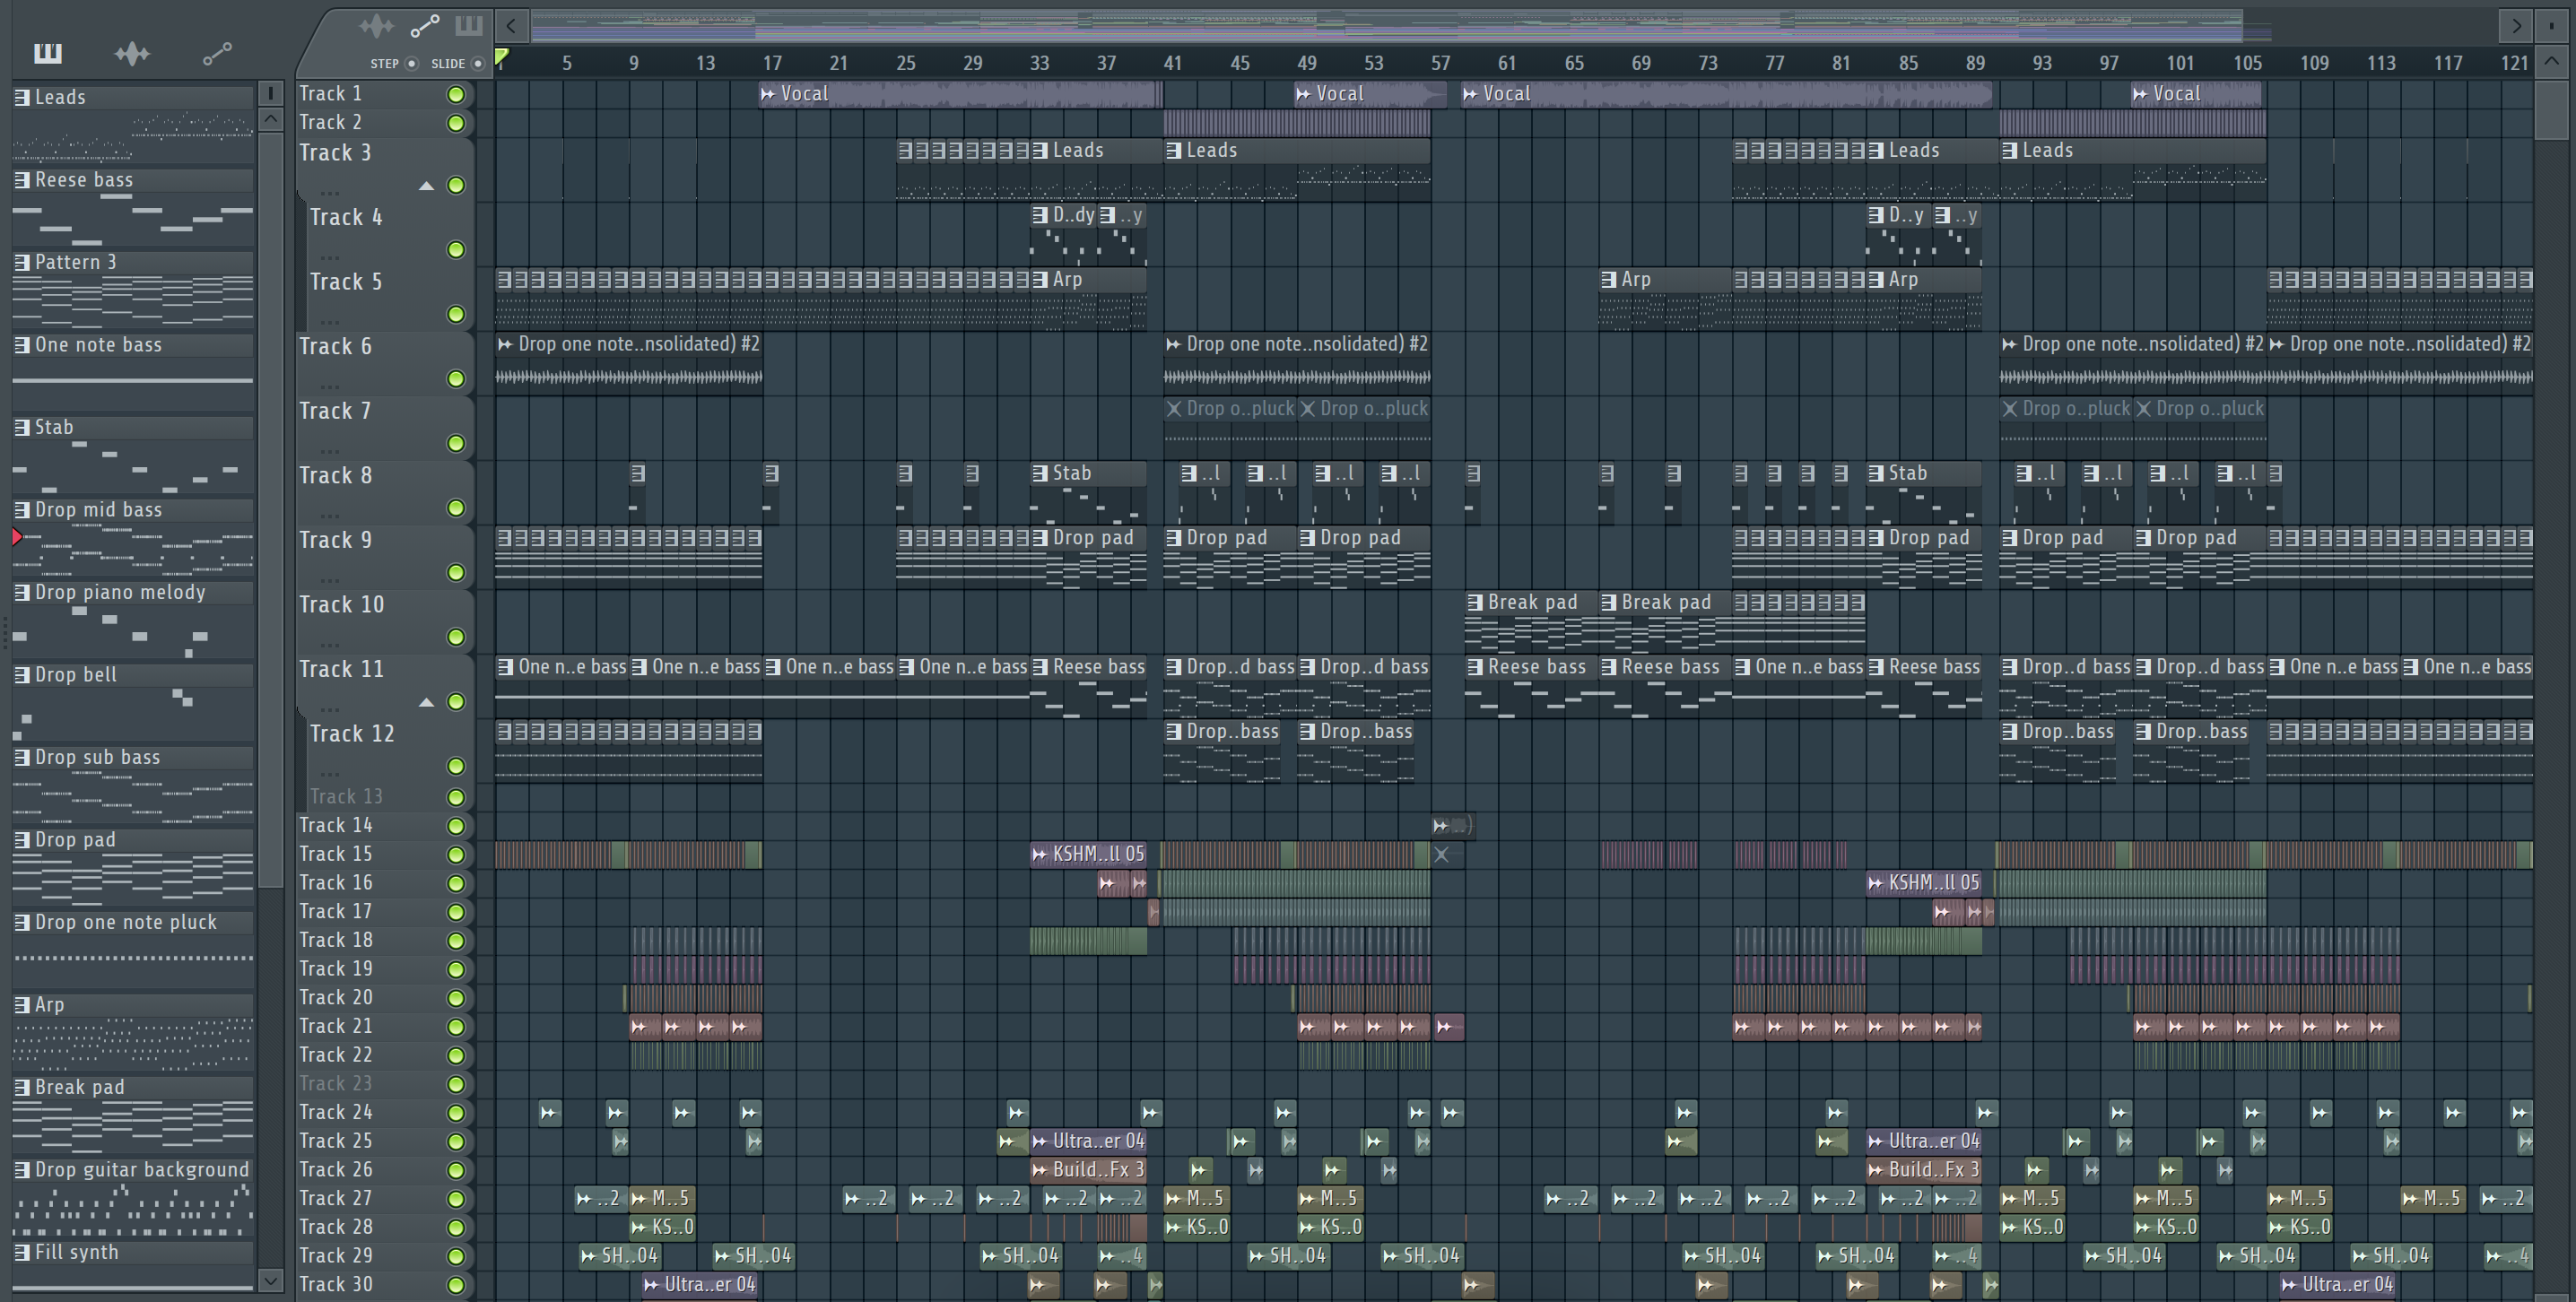The image size is (2576, 1302).
Task: Click the Track 12 name label
Action: pyautogui.click(x=352, y=734)
